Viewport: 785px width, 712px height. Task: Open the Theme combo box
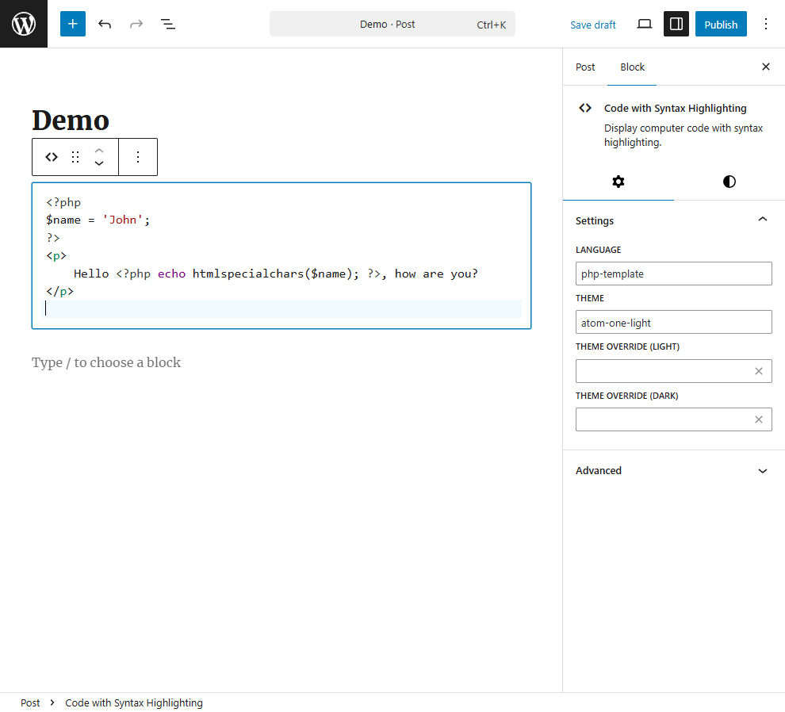(673, 322)
